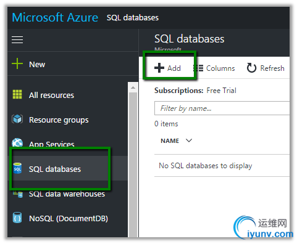Image resolution: width=297 pixels, height=244 pixels.
Task: Open the Resource groups cube icon
Action: tap(17, 119)
